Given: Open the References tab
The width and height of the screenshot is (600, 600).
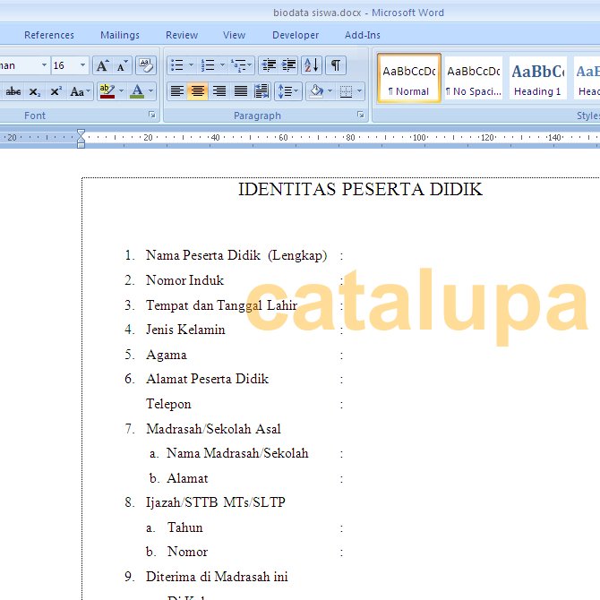Looking at the screenshot, I should tap(49, 35).
